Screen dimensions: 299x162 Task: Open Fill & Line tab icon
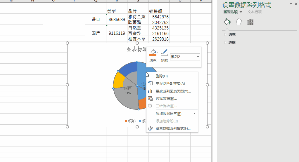coord(227,22)
